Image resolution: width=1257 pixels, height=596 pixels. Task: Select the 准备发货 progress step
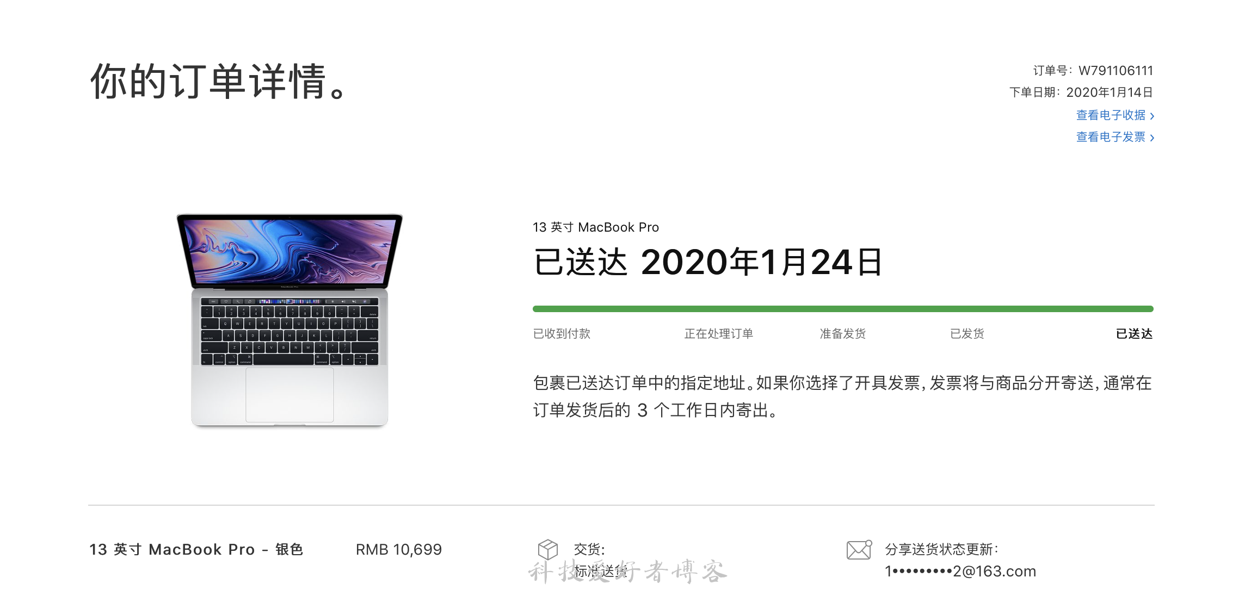[842, 334]
